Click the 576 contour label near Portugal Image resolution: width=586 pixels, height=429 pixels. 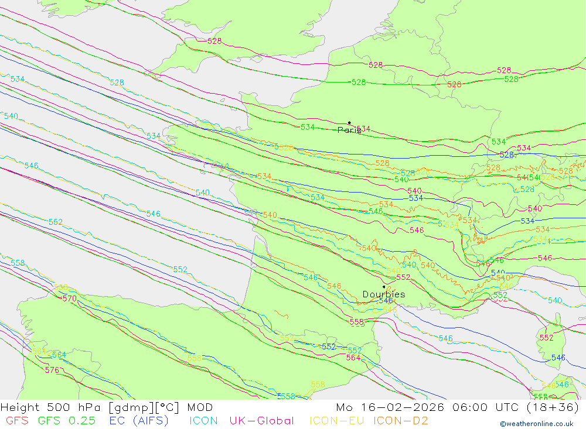pos(52,370)
